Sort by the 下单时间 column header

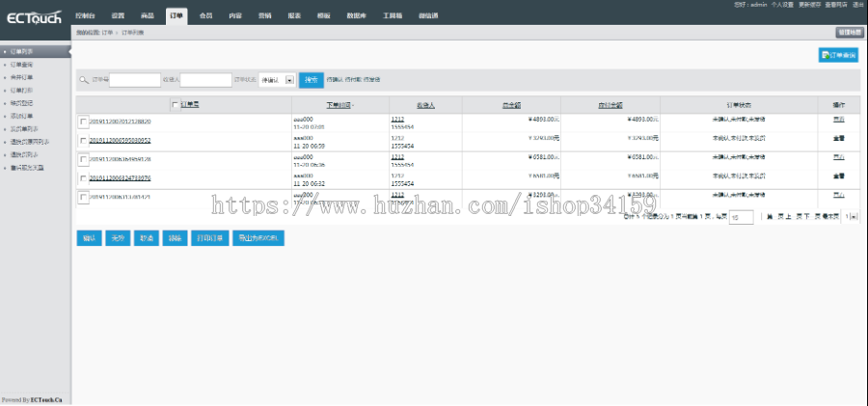[339, 105]
